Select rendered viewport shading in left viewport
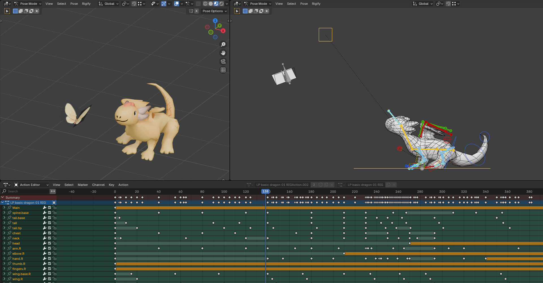 coord(221,4)
